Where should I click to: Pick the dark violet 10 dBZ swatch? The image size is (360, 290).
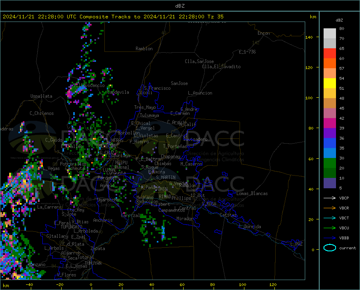point(330,183)
